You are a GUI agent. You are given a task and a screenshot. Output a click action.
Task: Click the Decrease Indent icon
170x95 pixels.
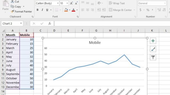pyautogui.click(x=99, y=10)
